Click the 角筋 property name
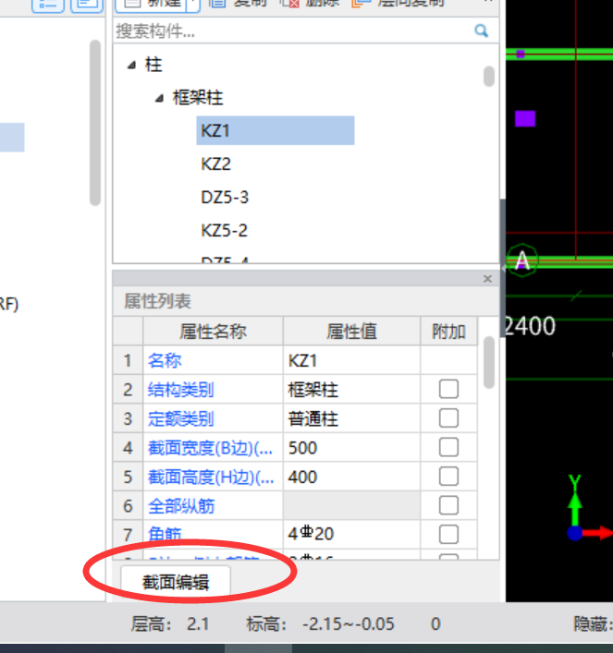 tap(165, 534)
